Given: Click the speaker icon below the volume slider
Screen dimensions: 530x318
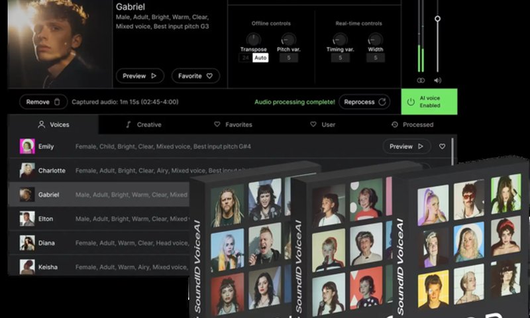Looking at the screenshot, I should (x=437, y=80).
